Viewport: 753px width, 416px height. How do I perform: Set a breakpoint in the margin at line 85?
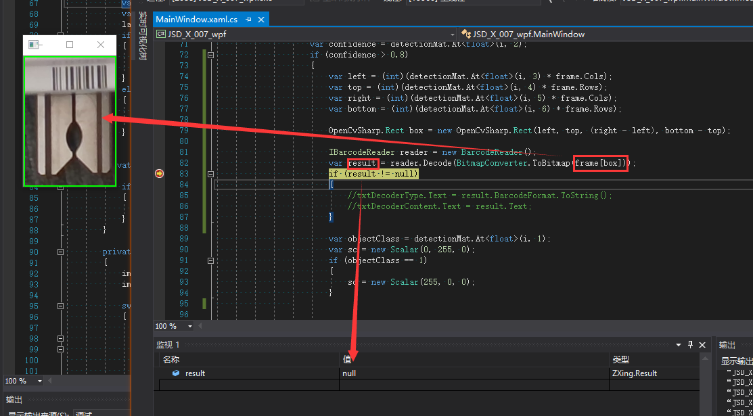(x=159, y=194)
